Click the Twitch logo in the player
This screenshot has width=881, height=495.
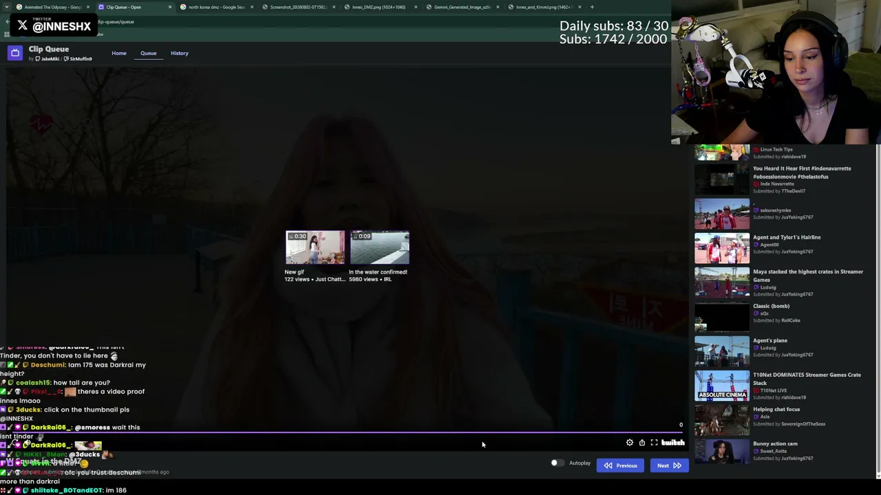673,443
